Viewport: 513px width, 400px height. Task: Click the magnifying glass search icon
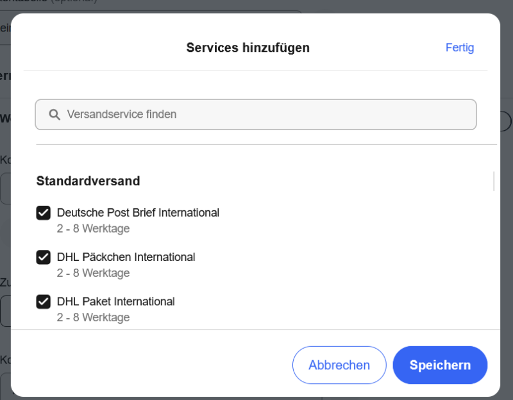click(x=55, y=115)
